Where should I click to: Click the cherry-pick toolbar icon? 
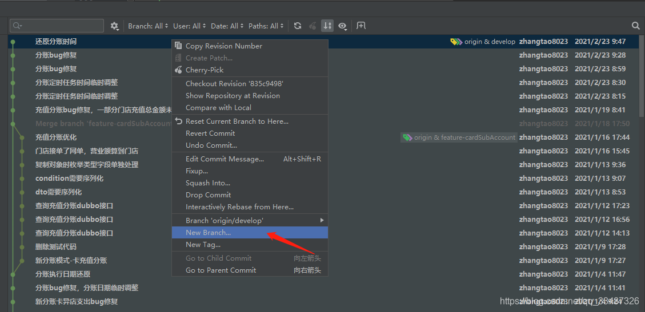[x=313, y=26]
